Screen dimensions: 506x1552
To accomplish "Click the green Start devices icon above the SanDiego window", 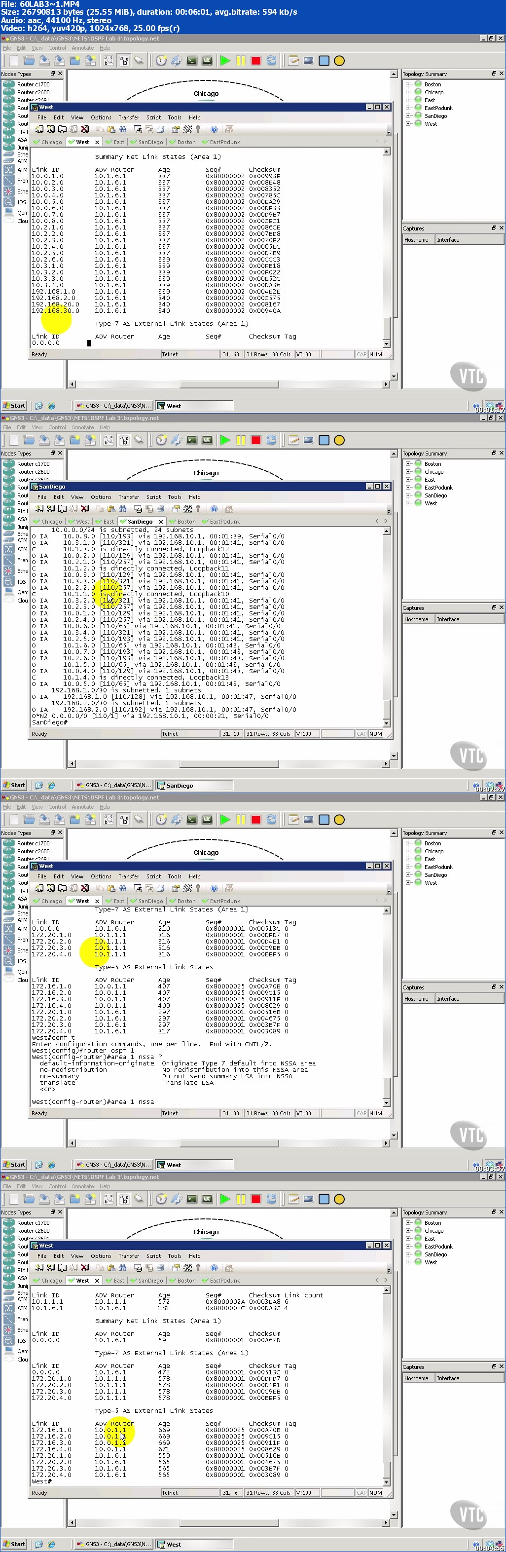I will click(225, 440).
